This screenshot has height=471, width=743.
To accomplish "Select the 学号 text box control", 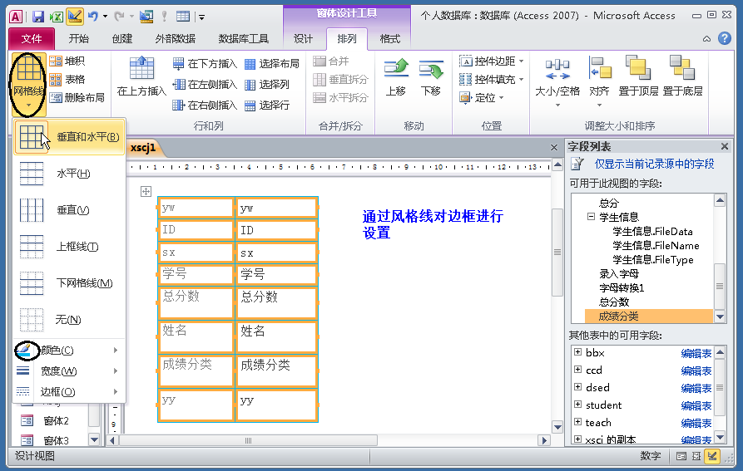I will click(276, 275).
